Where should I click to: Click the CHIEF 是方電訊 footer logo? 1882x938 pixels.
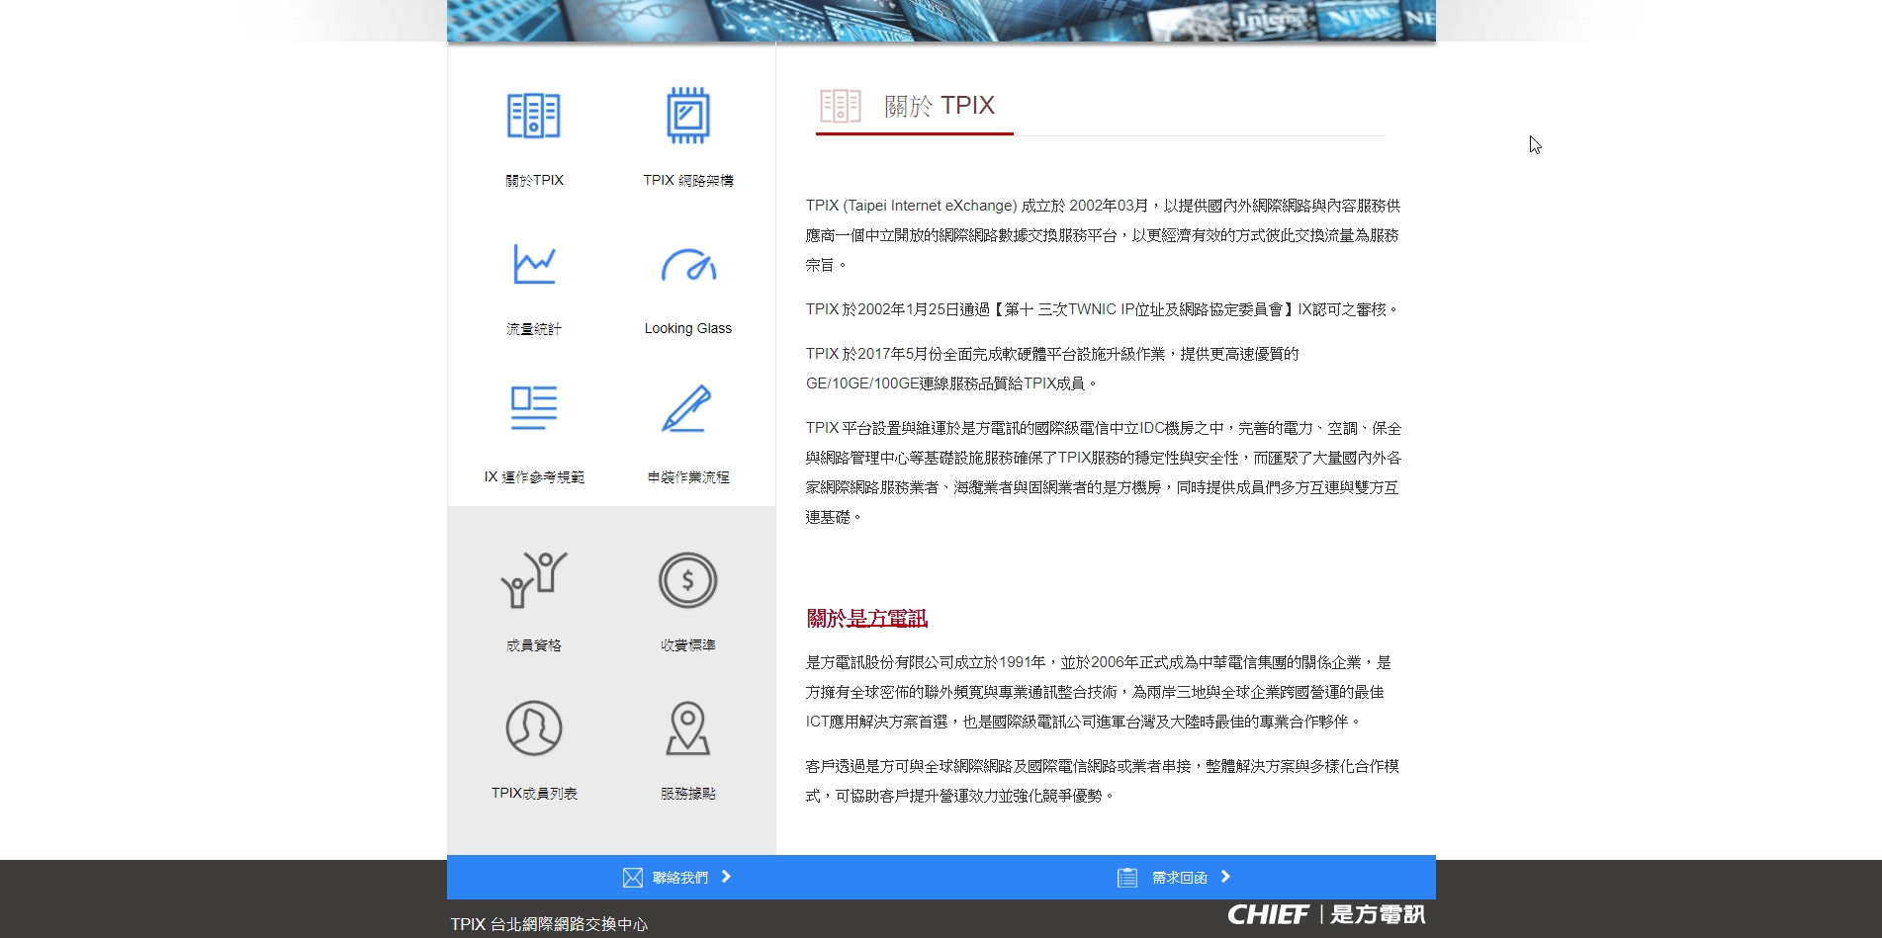[1326, 914]
